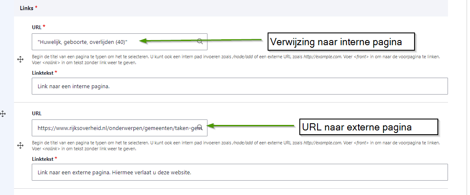Click the "Linktekst" label above the external page text
Screen dimensions: 470x195
[43, 159]
